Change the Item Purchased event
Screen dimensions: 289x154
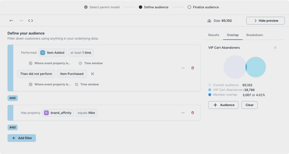click(x=72, y=74)
